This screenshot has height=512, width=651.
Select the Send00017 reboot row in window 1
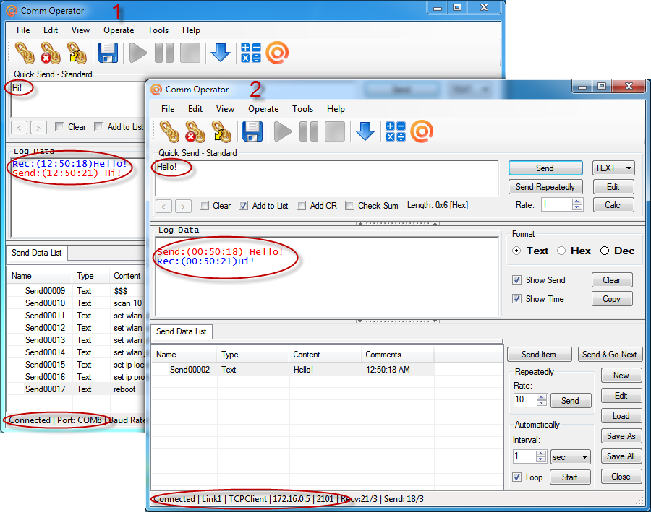(x=77, y=389)
